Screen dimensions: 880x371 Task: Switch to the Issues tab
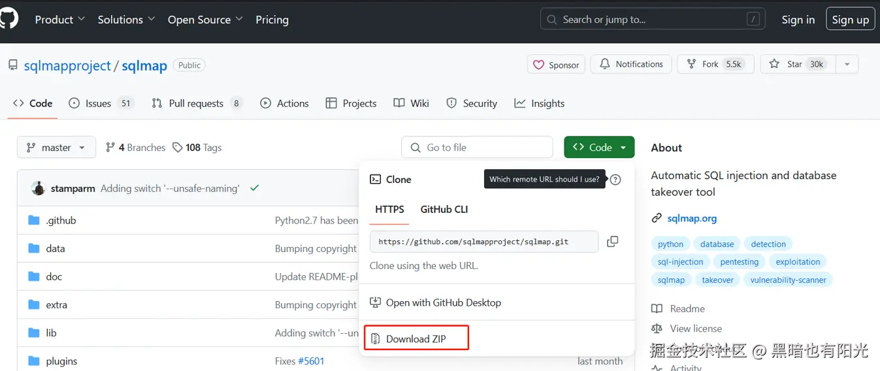point(100,103)
